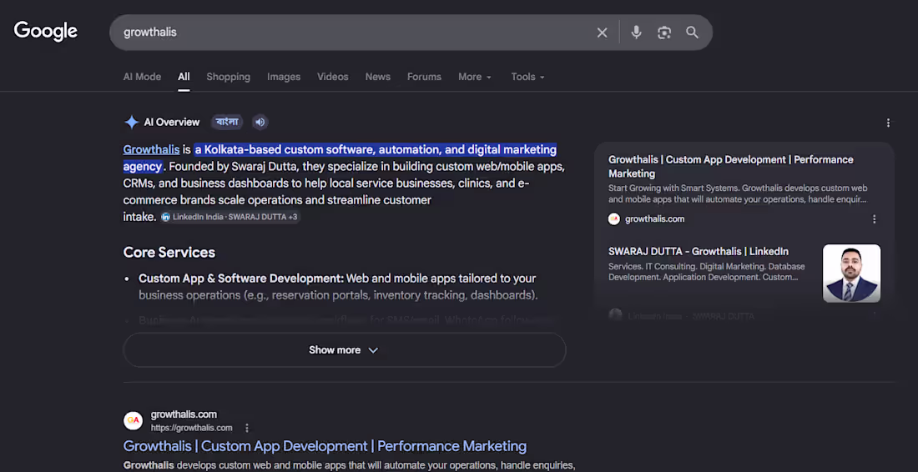918x472 pixels.
Task: Open the Forums tab
Action: coord(425,77)
